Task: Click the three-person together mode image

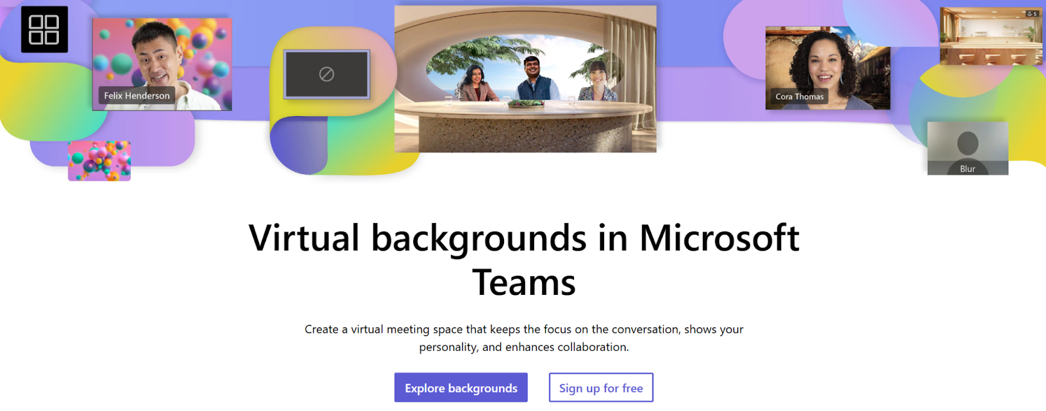Action: click(525, 79)
